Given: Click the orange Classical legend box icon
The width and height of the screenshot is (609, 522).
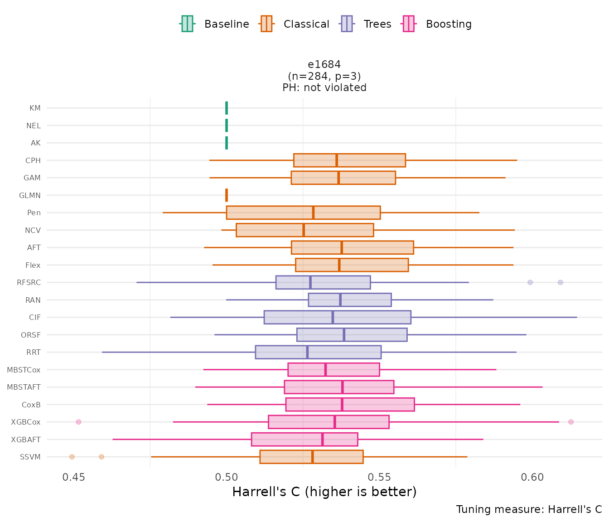Looking at the screenshot, I should coord(266,24).
